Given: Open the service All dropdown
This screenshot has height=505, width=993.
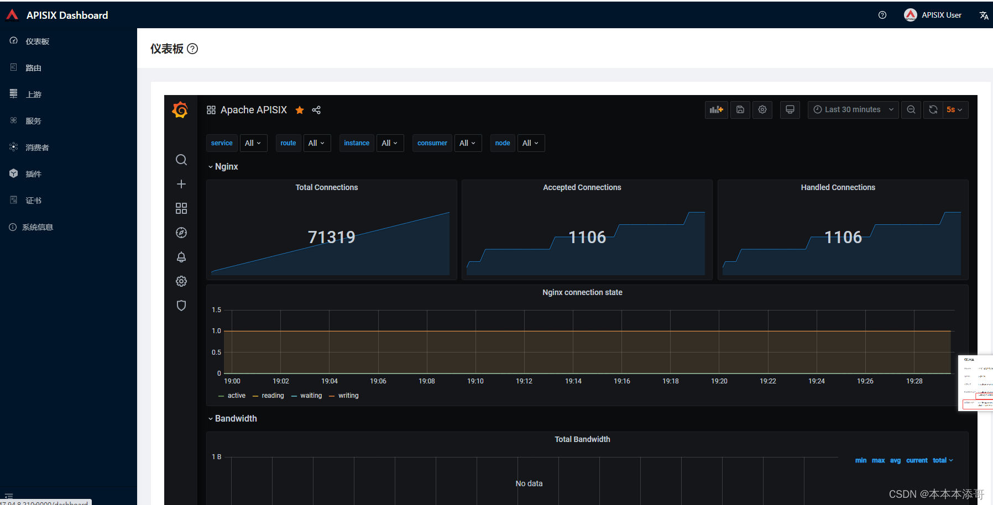Looking at the screenshot, I should point(253,143).
